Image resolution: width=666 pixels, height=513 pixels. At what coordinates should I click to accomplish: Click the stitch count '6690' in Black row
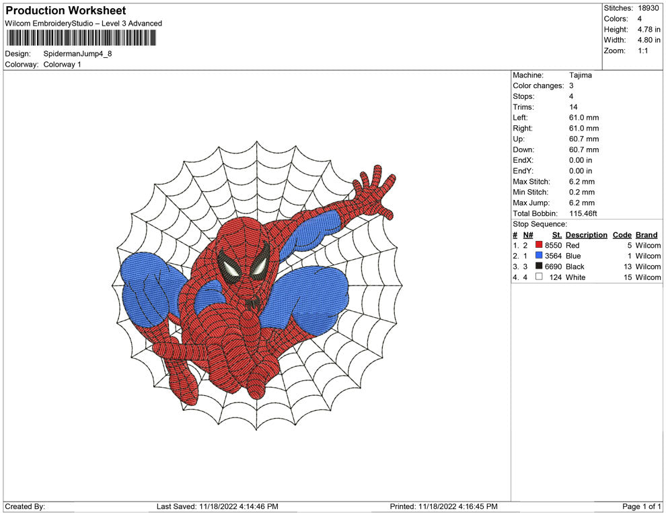(x=553, y=267)
